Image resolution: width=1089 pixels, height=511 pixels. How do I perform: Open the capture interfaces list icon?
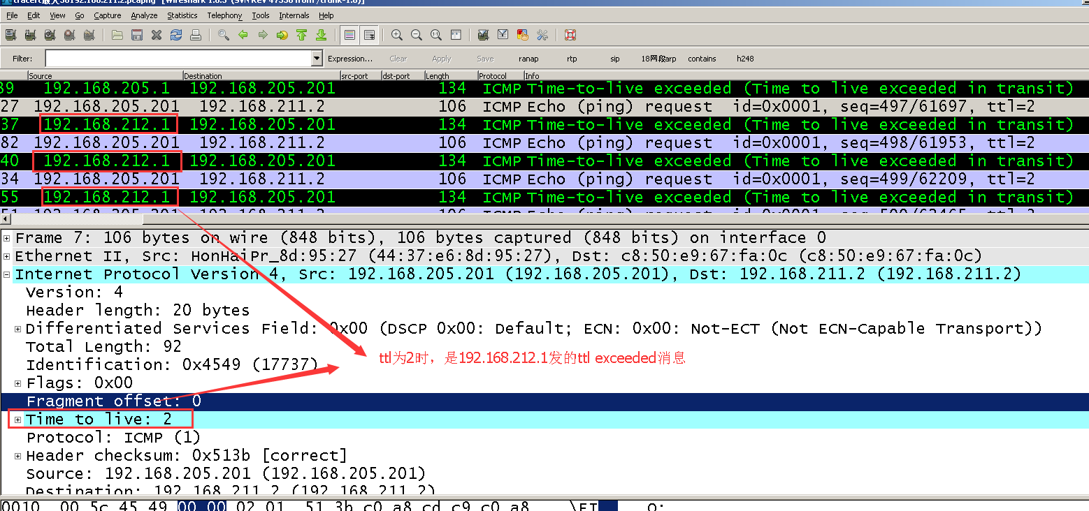[10, 35]
